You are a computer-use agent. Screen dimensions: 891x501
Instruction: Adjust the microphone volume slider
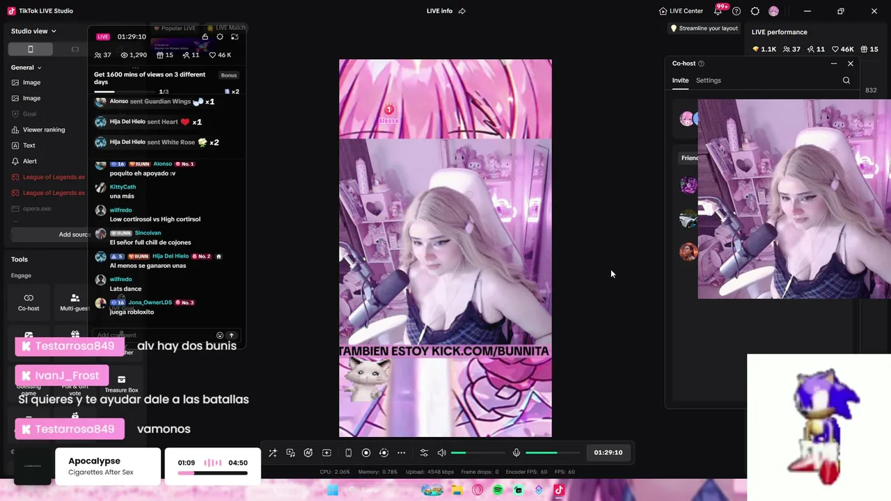pyautogui.click(x=552, y=453)
